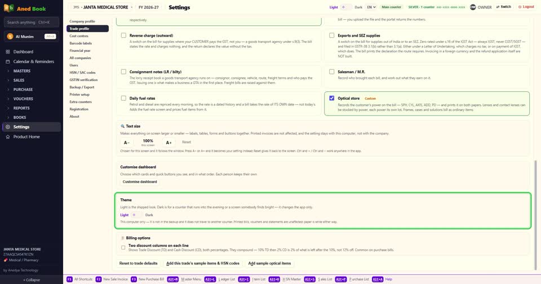The width and height of the screenshot is (541, 284).
Task: Click the F2 key badge for New Sale Invoice
Action: [98, 279]
